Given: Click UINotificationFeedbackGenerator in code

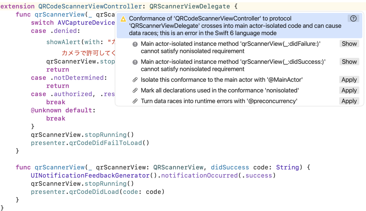Looking at the screenshot, I should (x=90, y=176).
